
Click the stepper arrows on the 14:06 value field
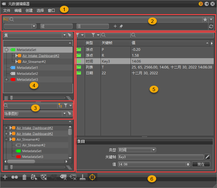[188, 164]
